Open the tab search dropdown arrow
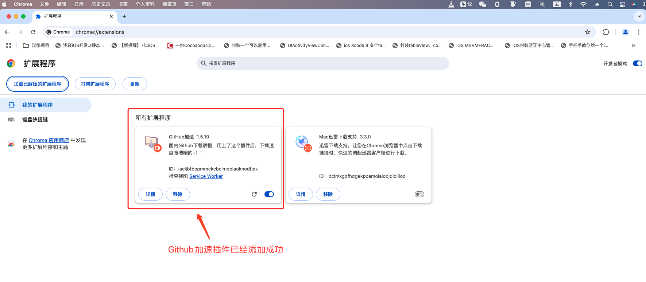This screenshot has width=646, height=282. point(639,16)
